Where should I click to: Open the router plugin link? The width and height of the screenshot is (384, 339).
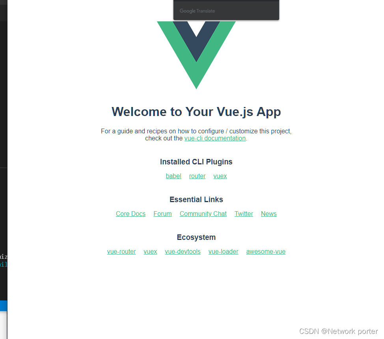point(197,176)
